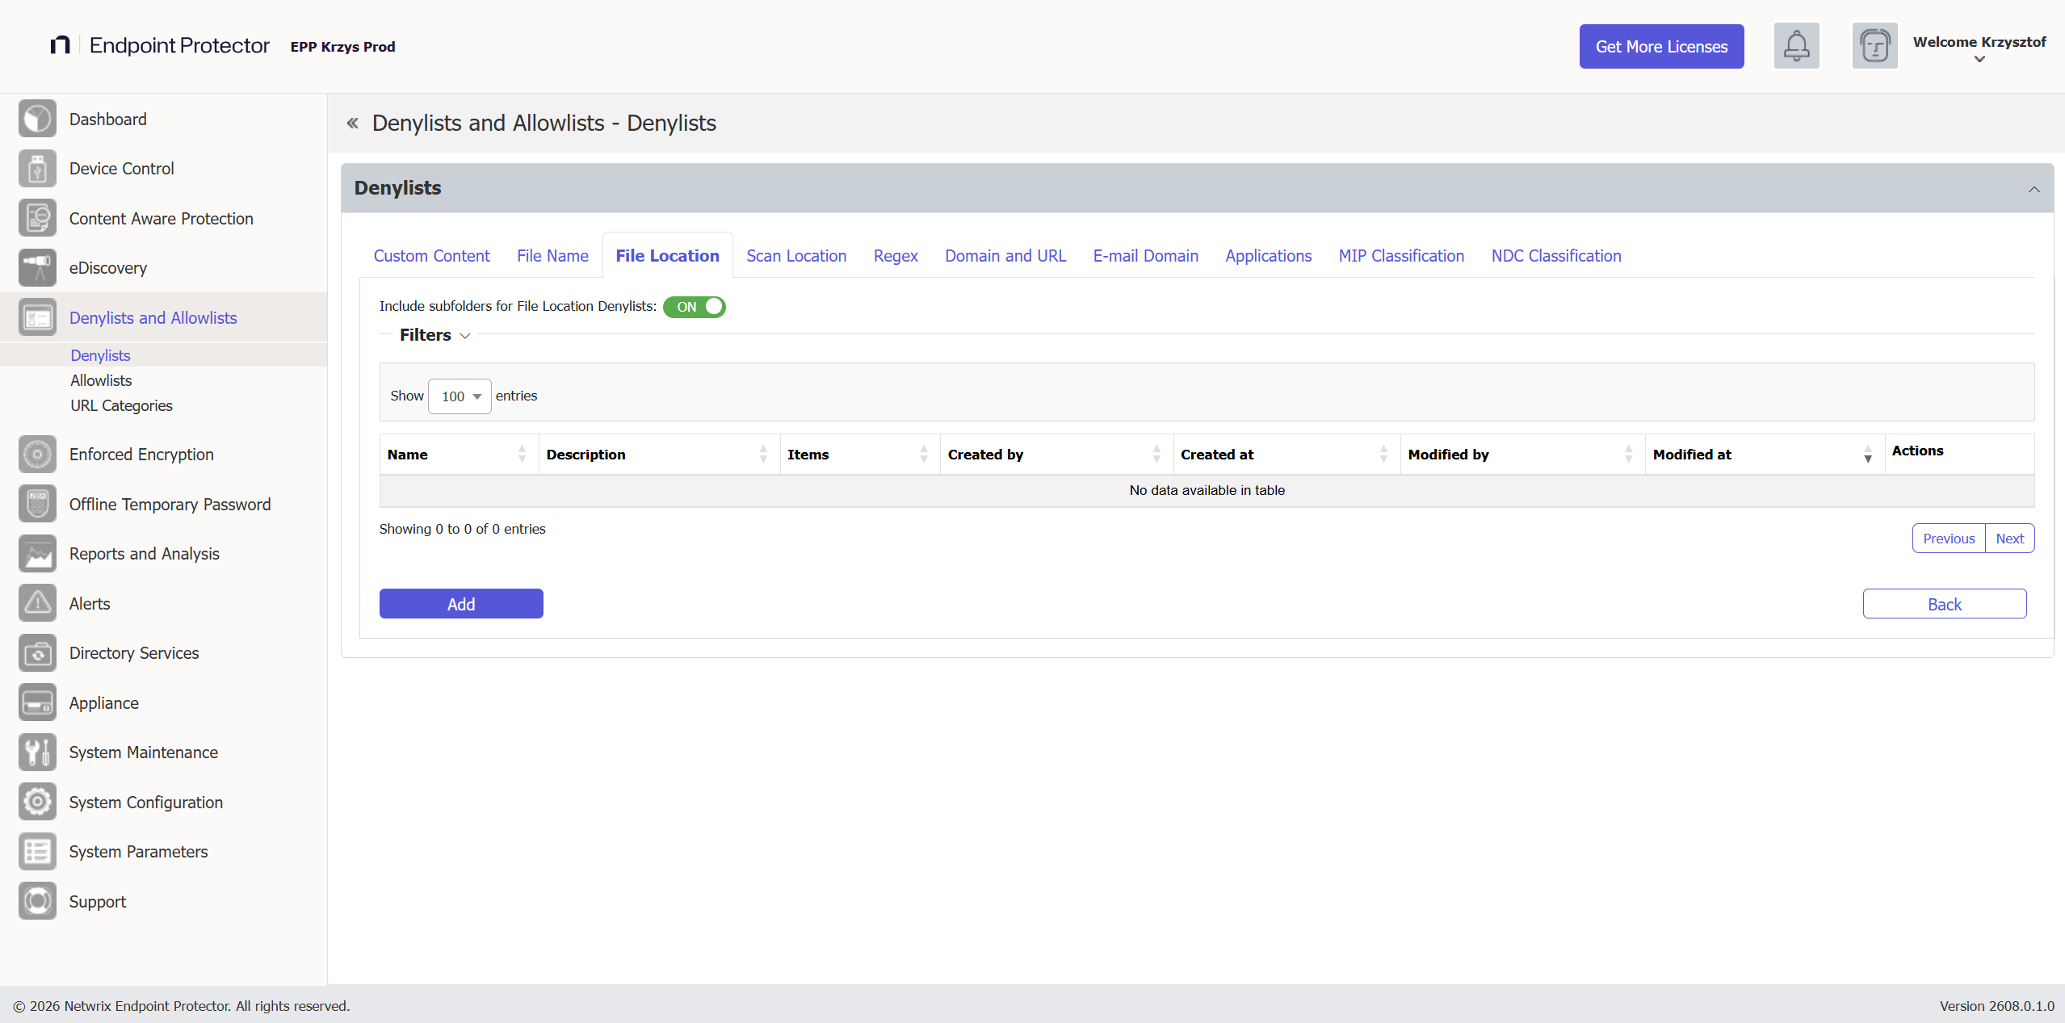Screen dimensions: 2065x1023
Task: Click the Device Control USB icon
Action: (37, 169)
